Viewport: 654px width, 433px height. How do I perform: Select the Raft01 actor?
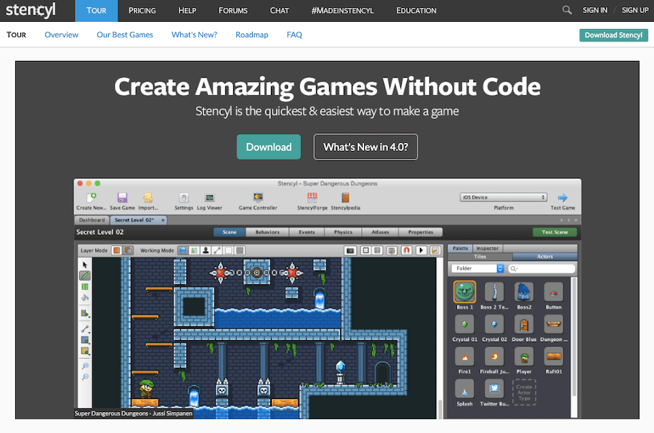(x=554, y=356)
